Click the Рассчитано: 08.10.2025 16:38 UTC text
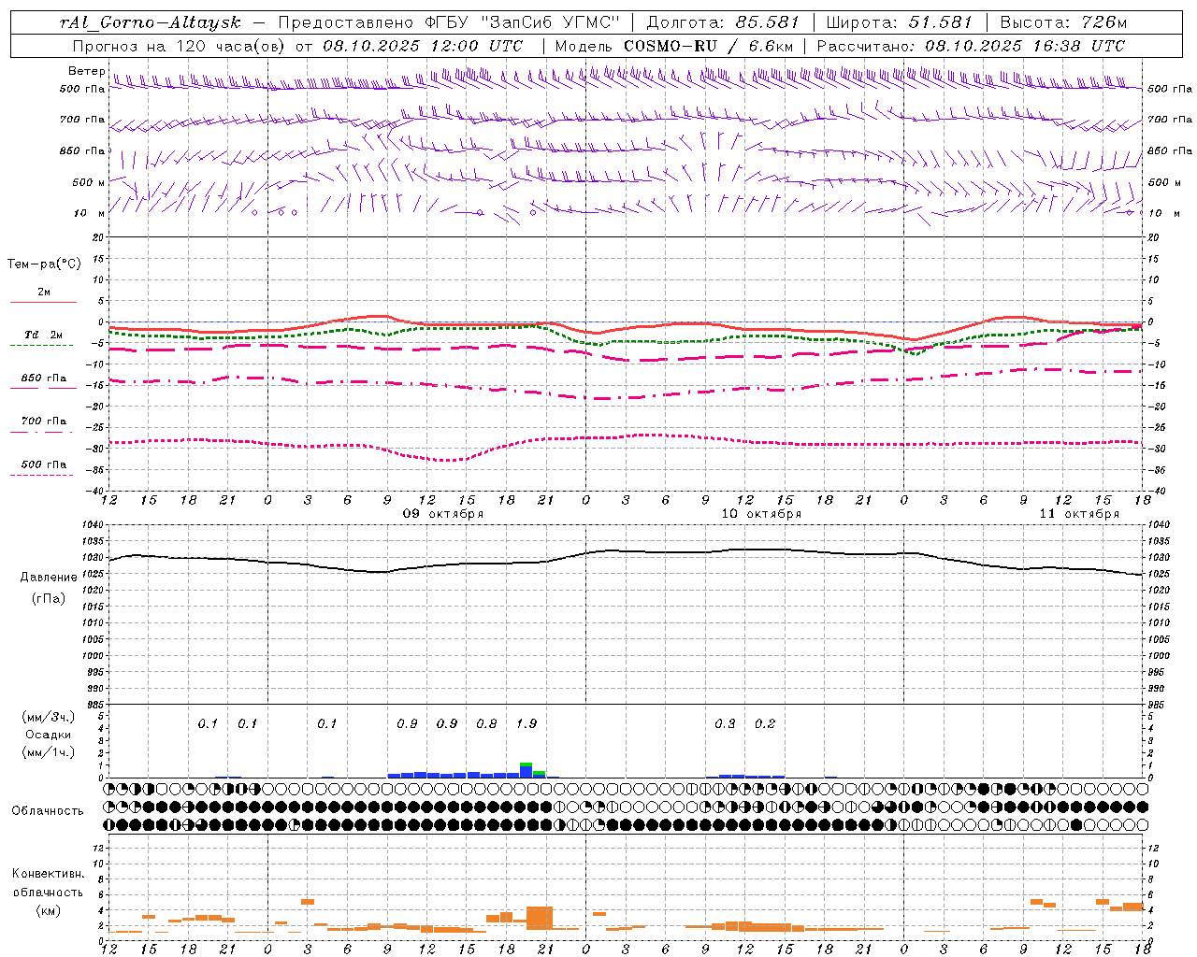 coord(971,46)
